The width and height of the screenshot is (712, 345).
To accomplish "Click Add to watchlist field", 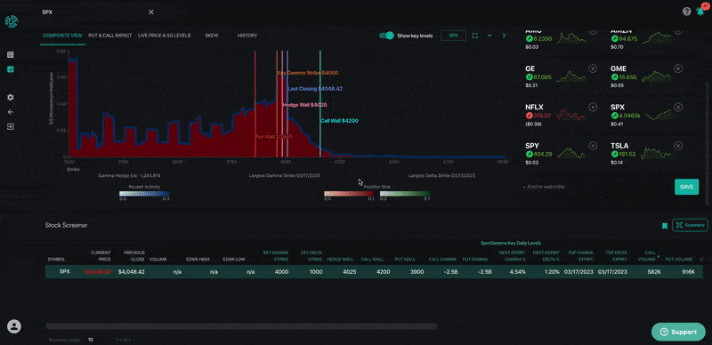I will pyautogui.click(x=544, y=187).
